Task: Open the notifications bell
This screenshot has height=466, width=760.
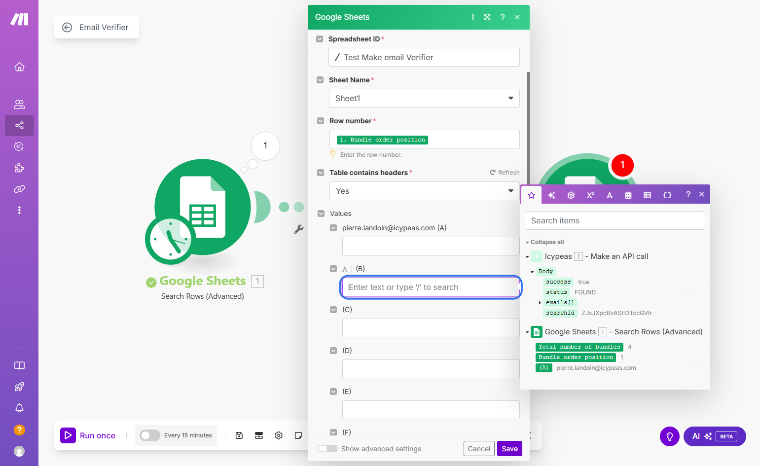Action: (19, 408)
